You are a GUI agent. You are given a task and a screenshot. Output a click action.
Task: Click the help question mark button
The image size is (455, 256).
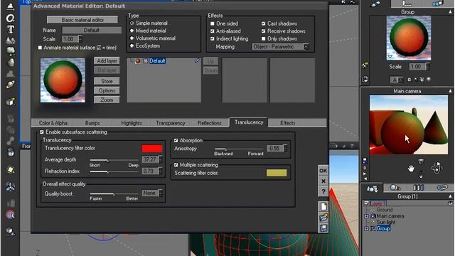point(323,191)
